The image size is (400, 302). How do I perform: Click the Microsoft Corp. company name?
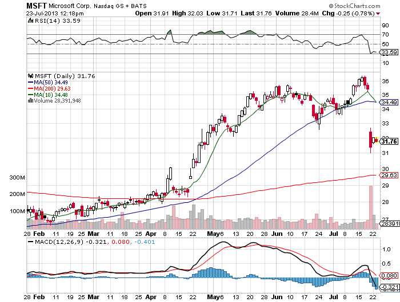pos(69,6)
